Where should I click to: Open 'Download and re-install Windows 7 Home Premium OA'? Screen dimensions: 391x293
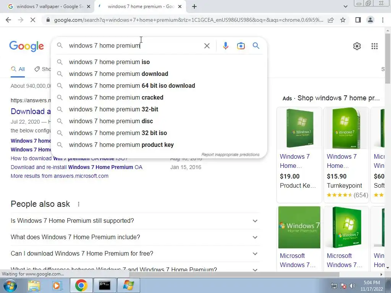tap(76, 167)
